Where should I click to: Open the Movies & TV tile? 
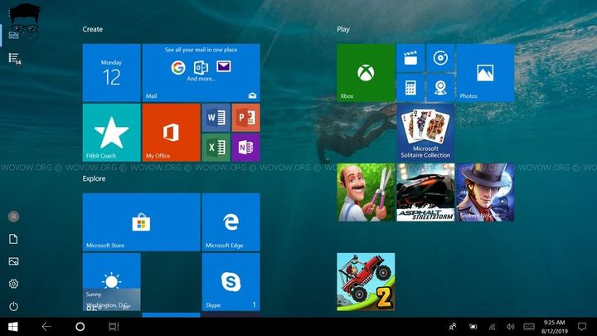pyautogui.click(x=410, y=58)
